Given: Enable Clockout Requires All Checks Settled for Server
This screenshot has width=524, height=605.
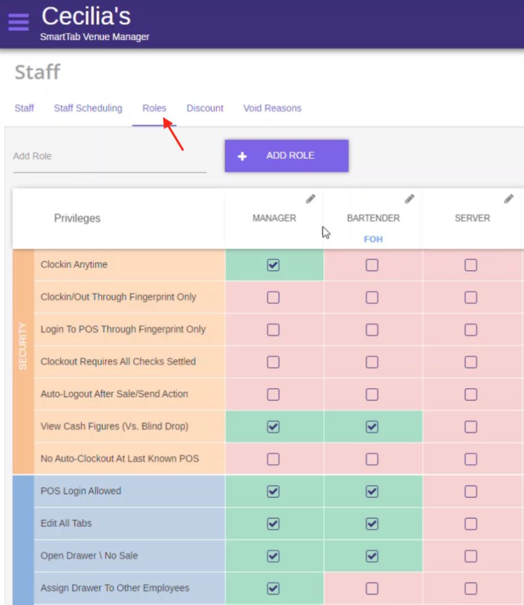Looking at the screenshot, I should click(x=470, y=362).
